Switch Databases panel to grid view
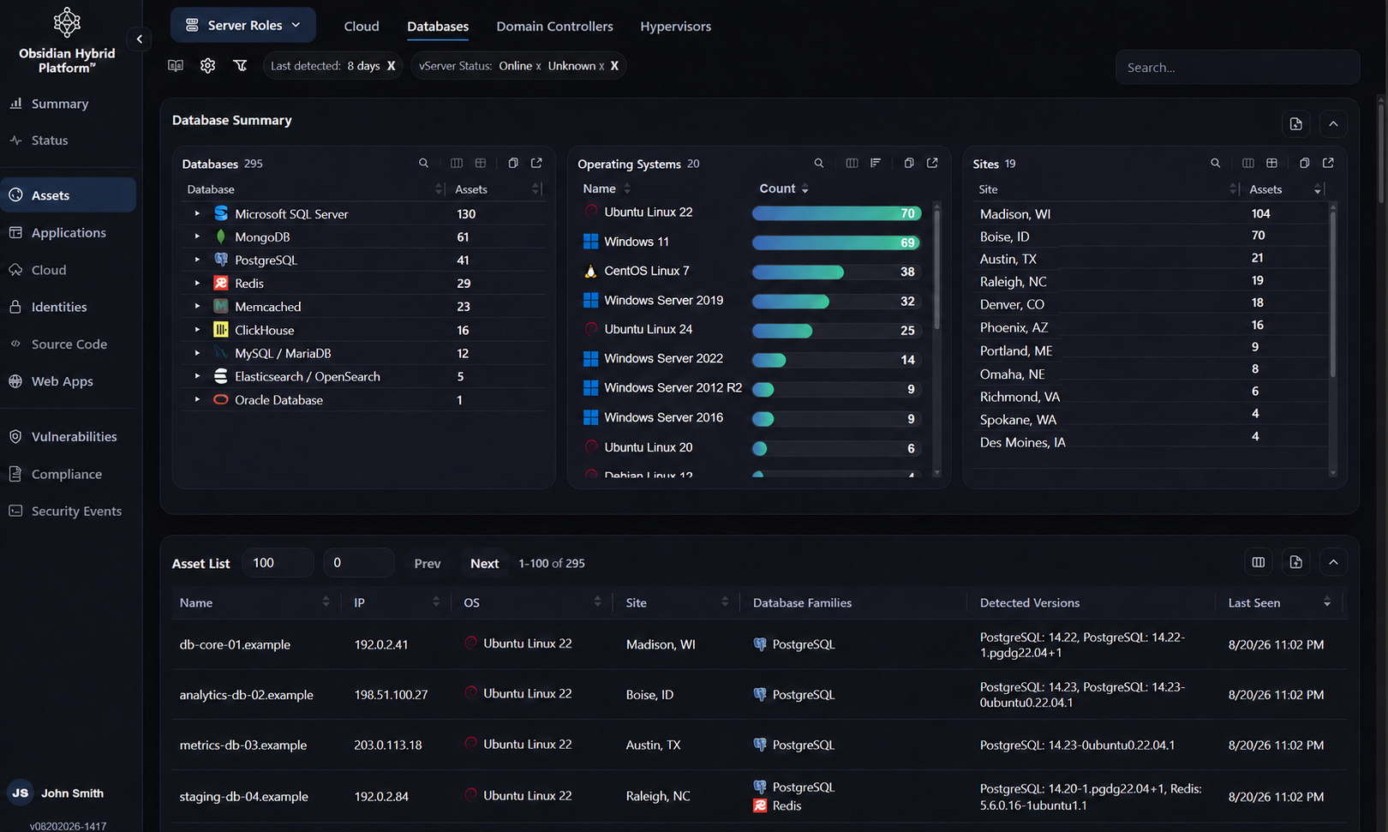This screenshot has width=1388, height=832. [481, 163]
